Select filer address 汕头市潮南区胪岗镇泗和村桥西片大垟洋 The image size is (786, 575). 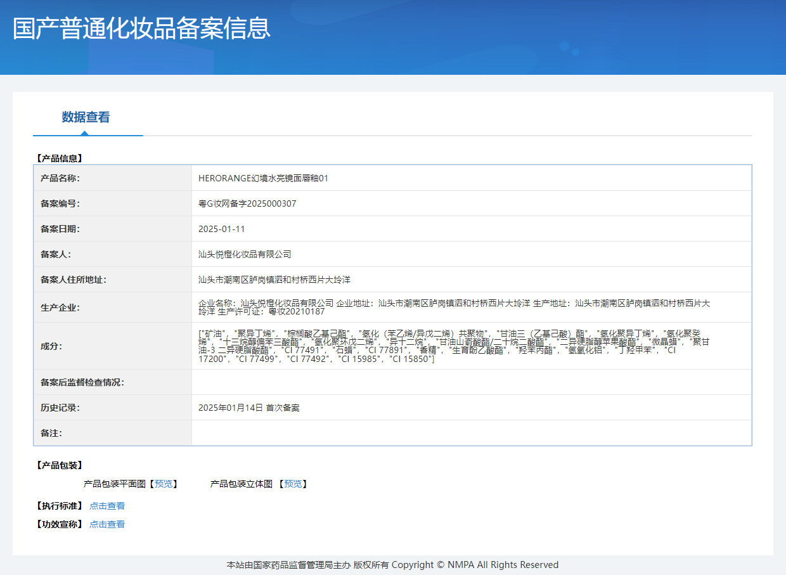274,280
